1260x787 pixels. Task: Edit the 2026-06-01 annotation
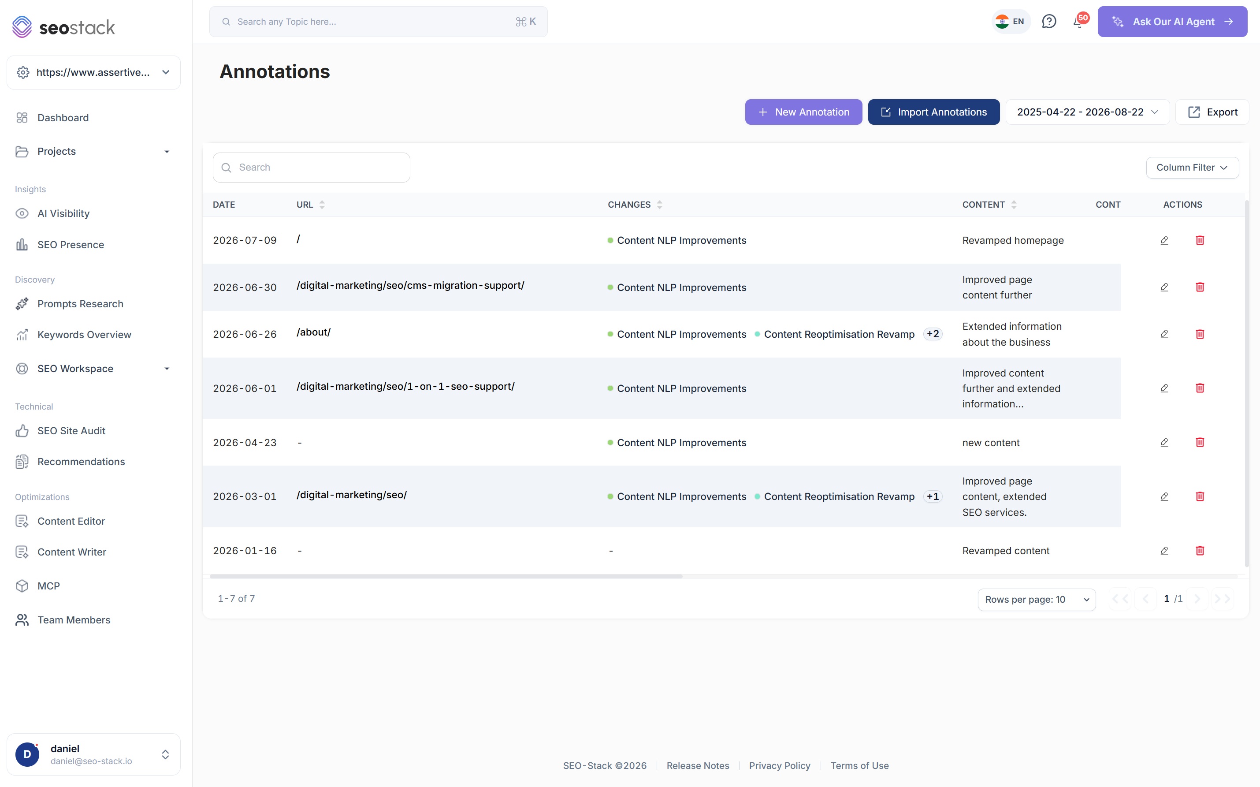1164,388
